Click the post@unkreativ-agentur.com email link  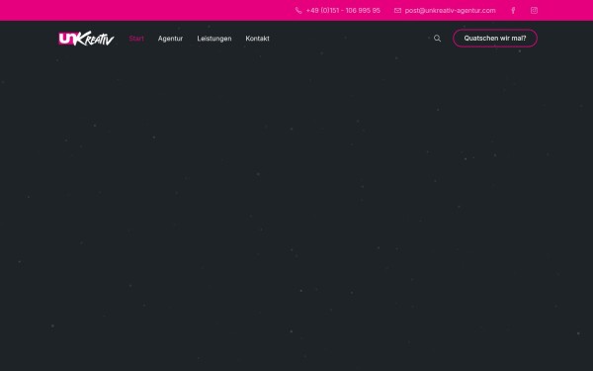[x=450, y=11]
